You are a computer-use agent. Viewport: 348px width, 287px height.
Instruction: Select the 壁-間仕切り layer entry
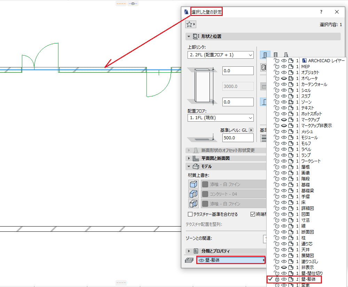(x=311, y=273)
